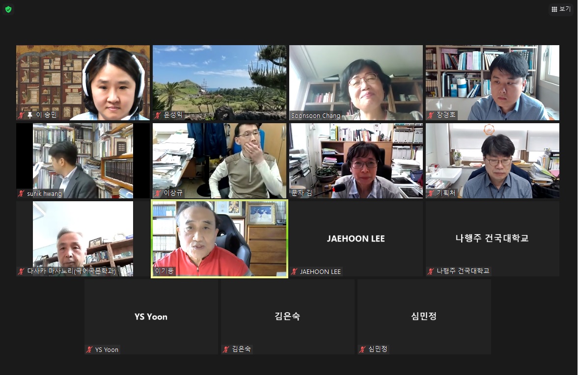Select 문자 김's video with the microphone

coord(356,161)
